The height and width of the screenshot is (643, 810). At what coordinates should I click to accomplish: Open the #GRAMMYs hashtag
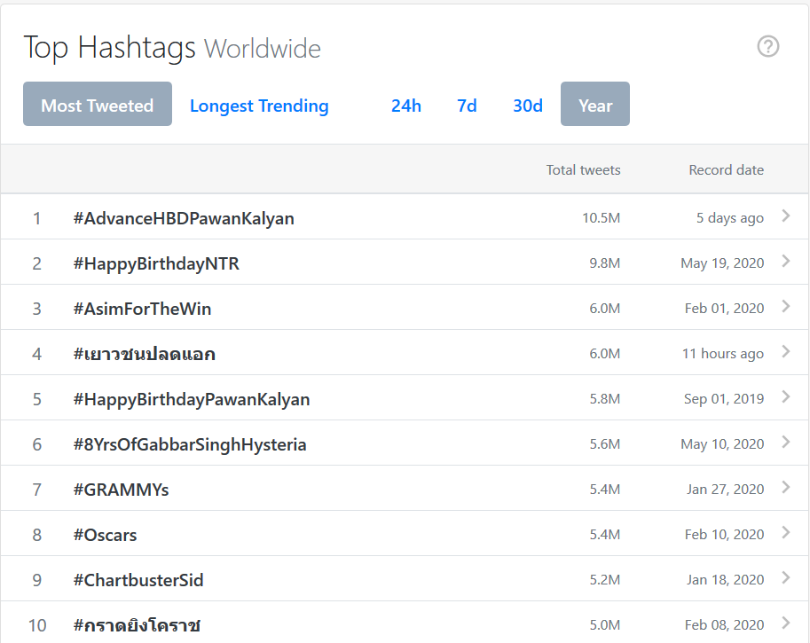tap(121, 490)
